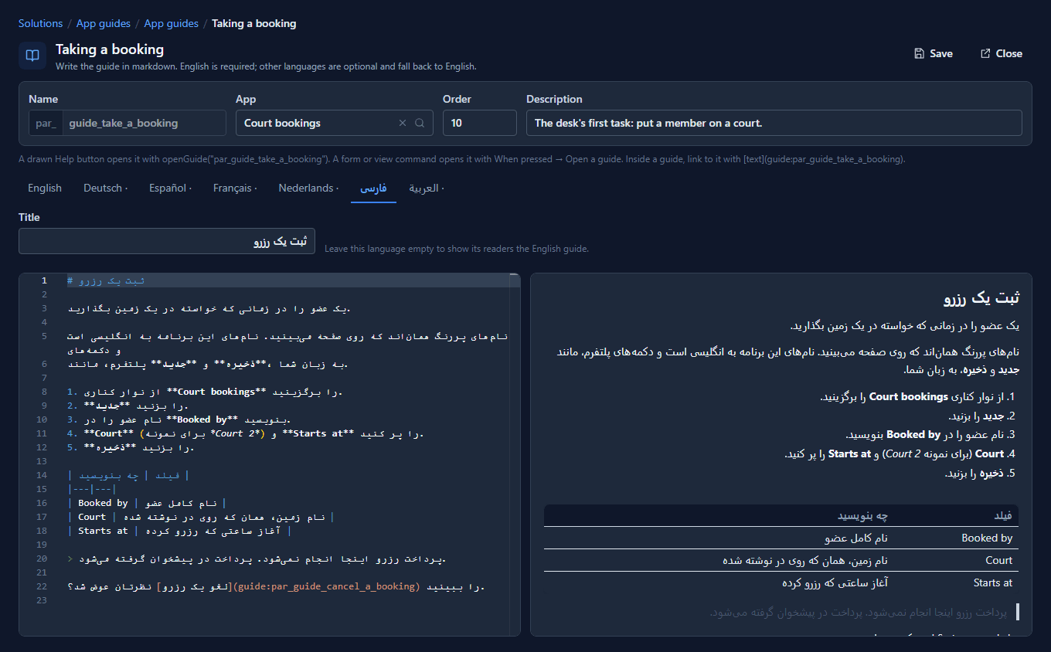1051x652 pixels.
Task: Click line number 20 in editor gutter
Action: tap(42, 559)
